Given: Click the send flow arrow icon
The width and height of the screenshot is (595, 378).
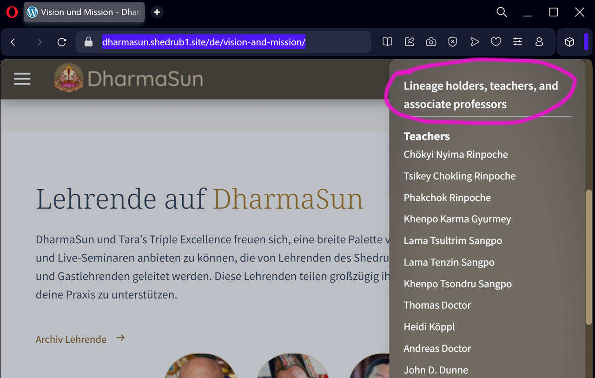Looking at the screenshot, I should [x=474, y=42].
